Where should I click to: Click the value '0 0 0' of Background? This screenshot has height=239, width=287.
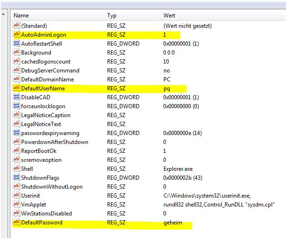point(169,53)
